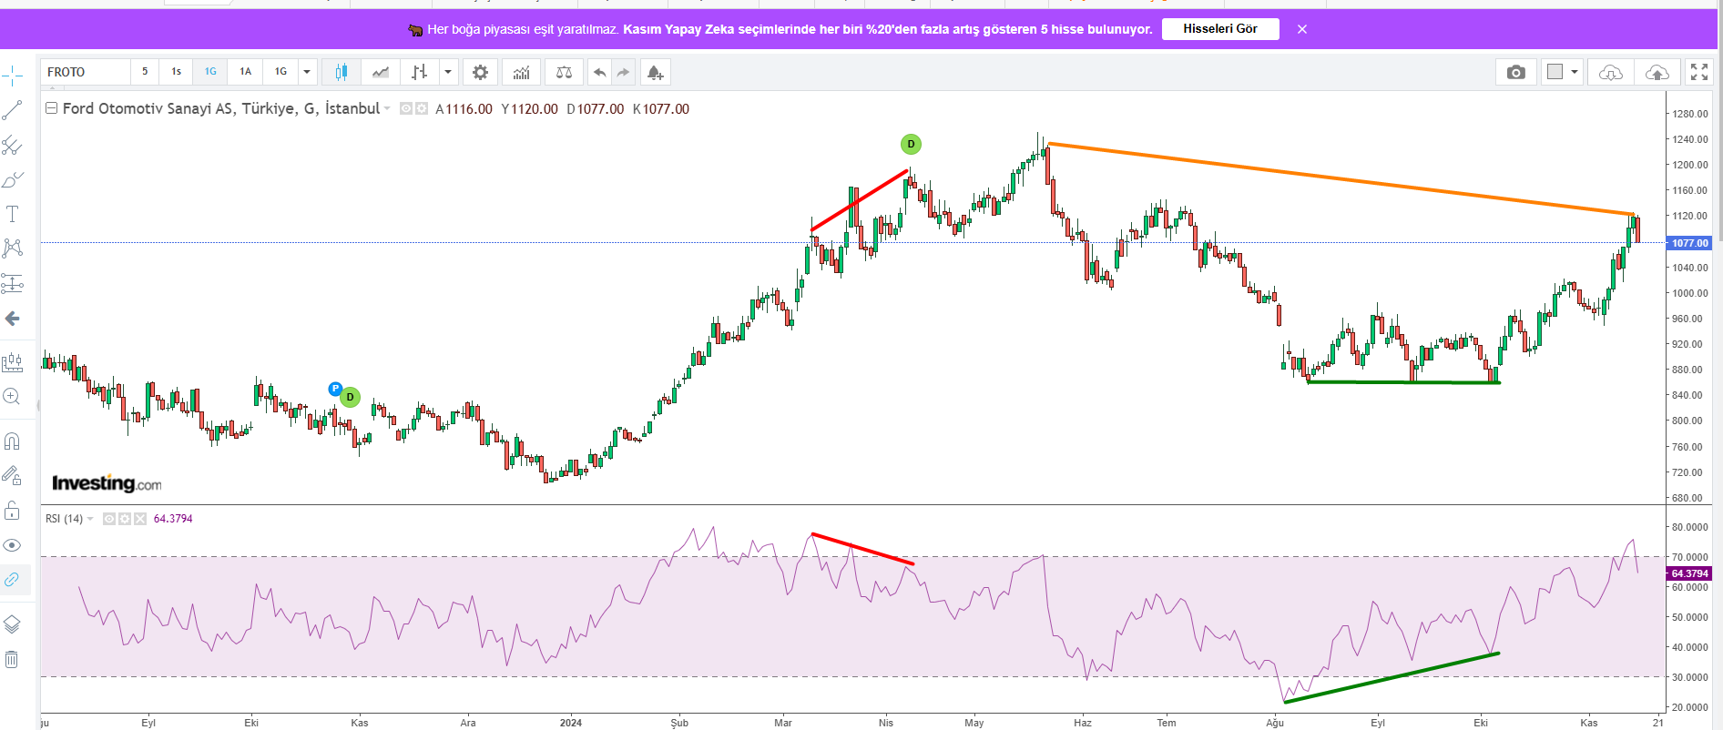Select the rightmost 1G interval button
This screenshot has height=730, width=1723.
[x=281, y=72]
